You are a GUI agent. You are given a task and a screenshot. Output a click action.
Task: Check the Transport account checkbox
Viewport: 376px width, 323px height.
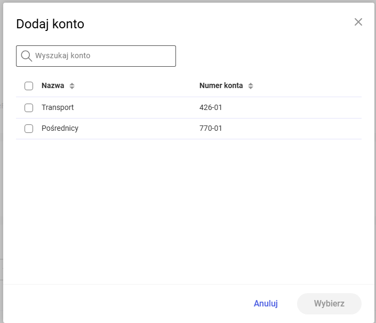29,108
